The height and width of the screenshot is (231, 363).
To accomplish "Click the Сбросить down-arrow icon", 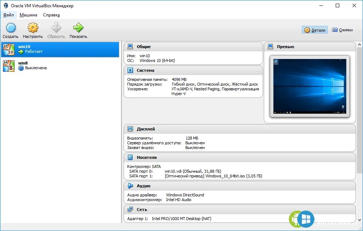I will (56, 28).
